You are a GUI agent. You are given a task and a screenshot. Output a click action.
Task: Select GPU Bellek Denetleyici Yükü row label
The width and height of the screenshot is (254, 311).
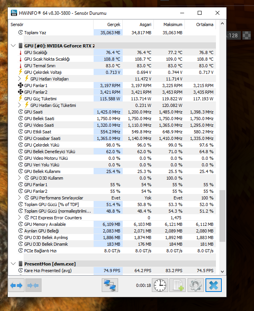click(x=50, y=152)
